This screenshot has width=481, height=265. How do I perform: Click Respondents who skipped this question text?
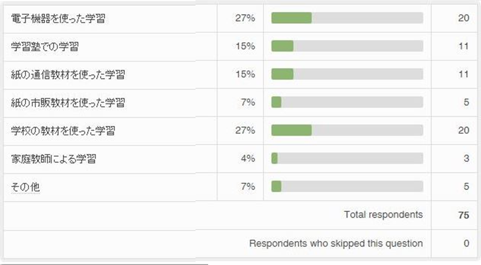tap(336, 243)
